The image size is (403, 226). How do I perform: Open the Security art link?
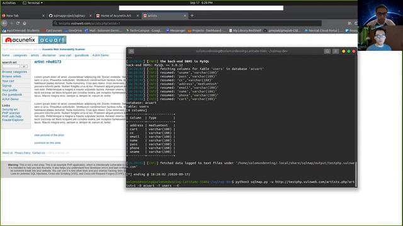10,109
